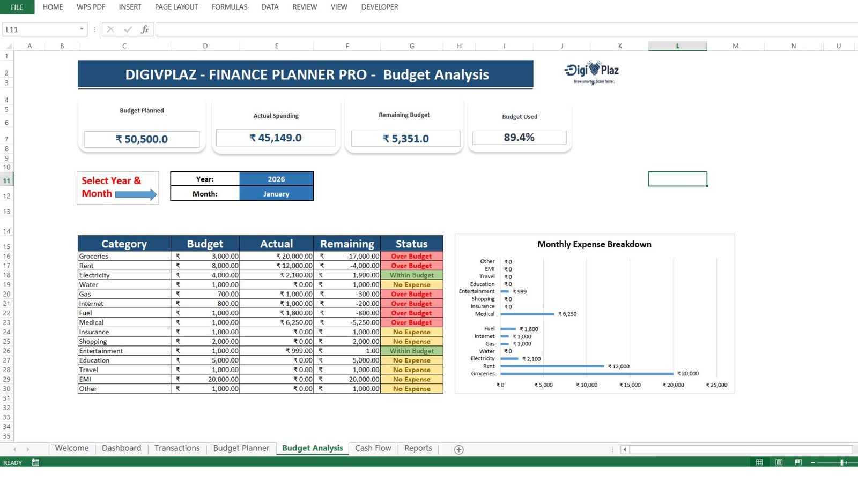This screenshot has height=482, width=858.
Task: Switch to the Transactions sheet tab
Action: click(x=177, y=448)
